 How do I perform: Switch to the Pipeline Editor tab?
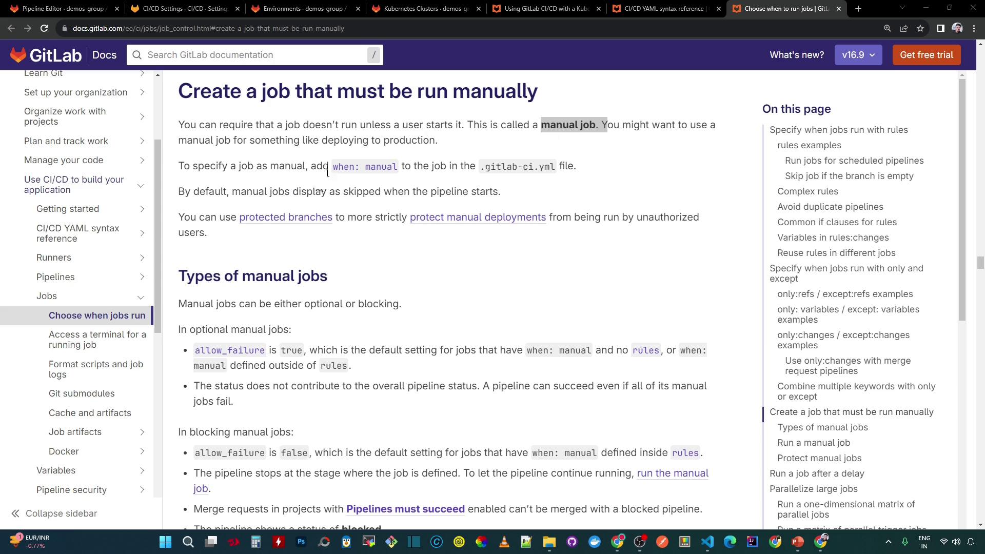click(64, 9)
